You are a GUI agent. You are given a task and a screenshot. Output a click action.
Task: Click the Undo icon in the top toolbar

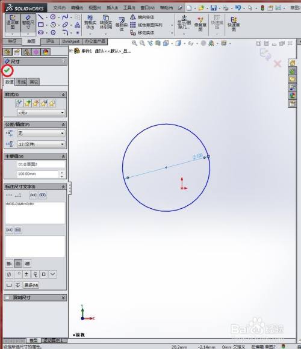coord(238,8)
